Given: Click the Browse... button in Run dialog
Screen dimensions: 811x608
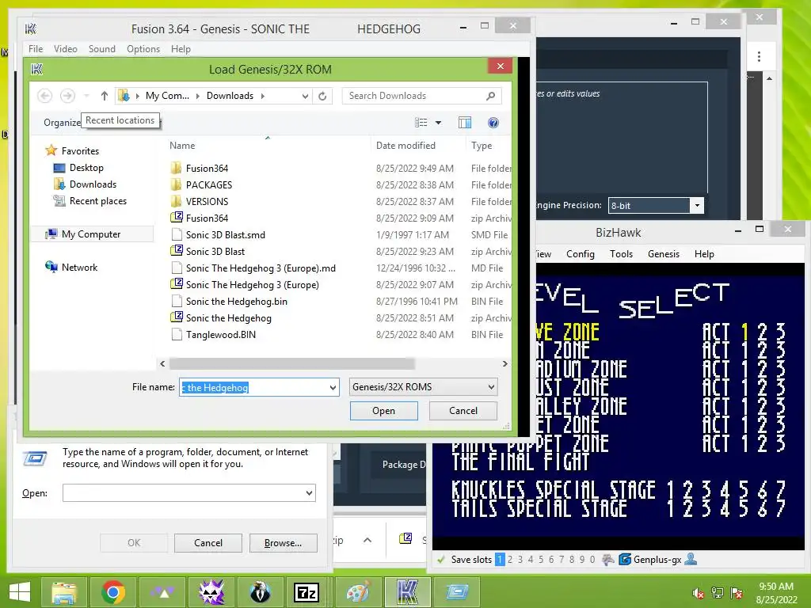Looking at the screenshot, I should tap(283, 543).
